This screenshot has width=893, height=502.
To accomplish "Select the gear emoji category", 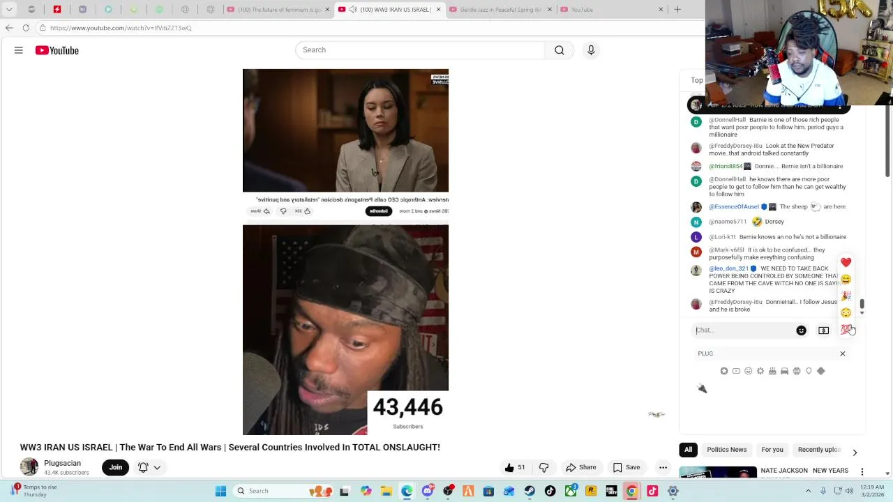I will 760,371.
